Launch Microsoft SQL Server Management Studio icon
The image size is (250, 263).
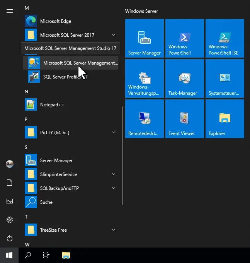click(x=34, y=63)
